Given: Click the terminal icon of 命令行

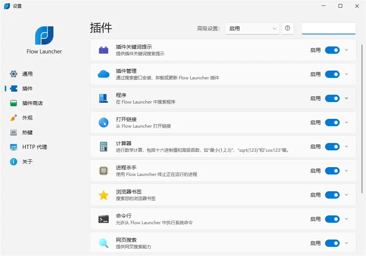Looking at the screenshot, I should point(104,219).
